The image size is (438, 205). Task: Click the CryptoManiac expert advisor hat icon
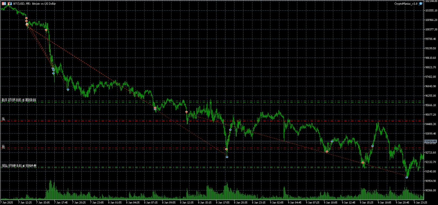(421, 4)
